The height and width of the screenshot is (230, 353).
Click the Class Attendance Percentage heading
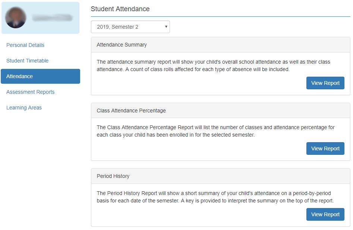click(x=131, y=111)
